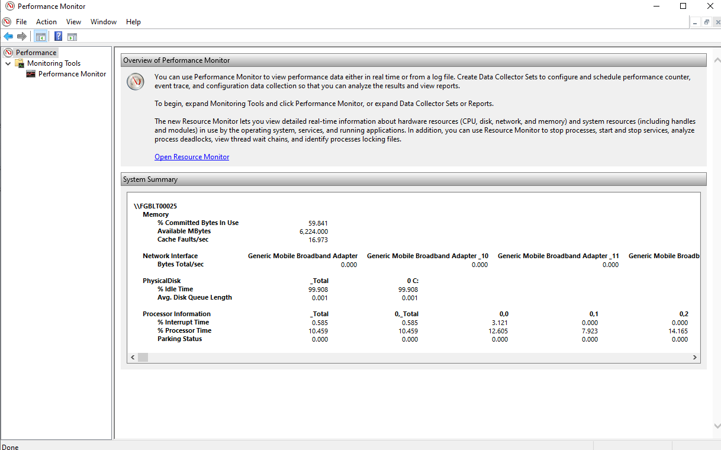Restore the inner MDI child window
721x450 pixels.
coord(706,22)
